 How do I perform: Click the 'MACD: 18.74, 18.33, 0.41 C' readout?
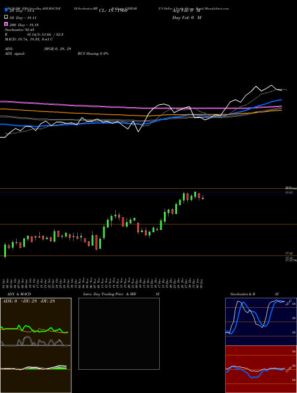29,39
